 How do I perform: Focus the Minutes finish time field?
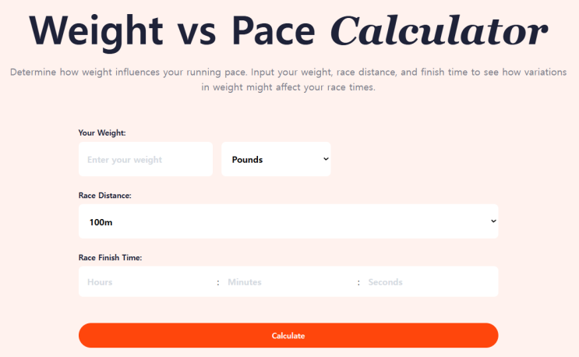point(288,282)
